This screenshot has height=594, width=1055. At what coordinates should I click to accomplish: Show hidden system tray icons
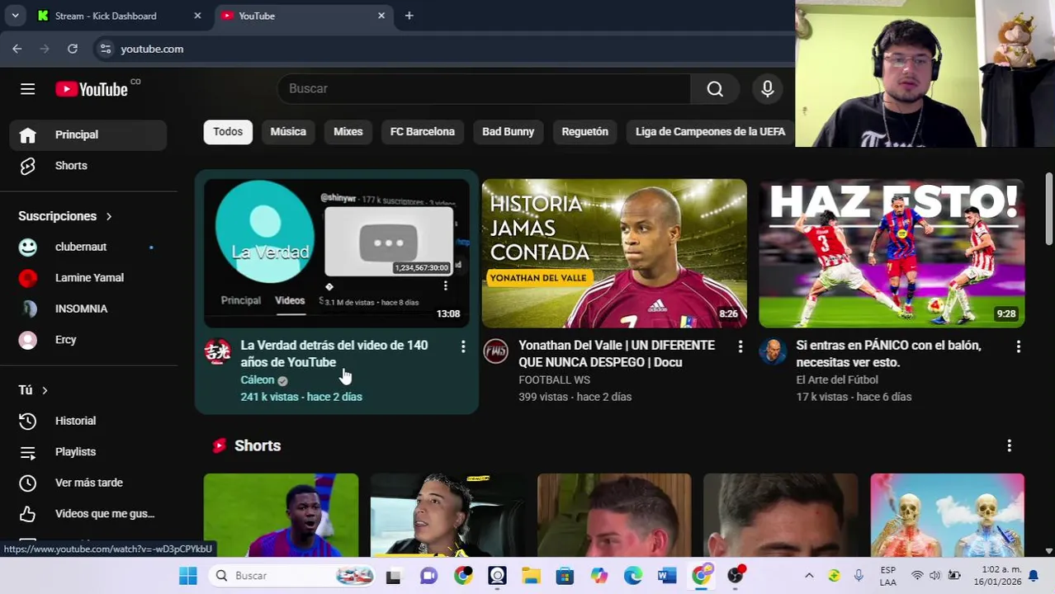(x=809, y=576)
